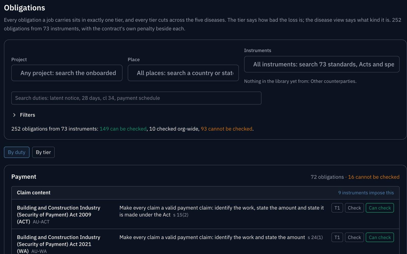Viewport: 407px width, 254px height.
Task: Select the Claim content group header
Action: 205,193
